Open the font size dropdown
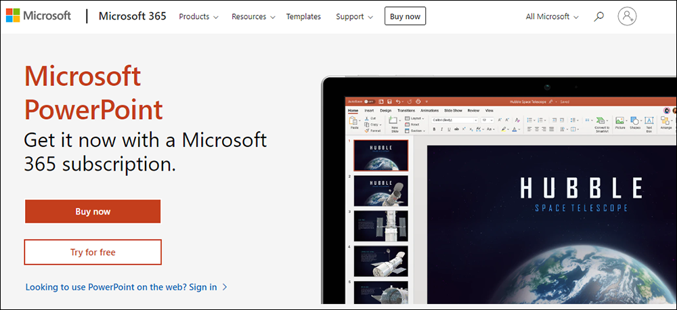Viewport: 677px width, 310px height. [492, 120]
